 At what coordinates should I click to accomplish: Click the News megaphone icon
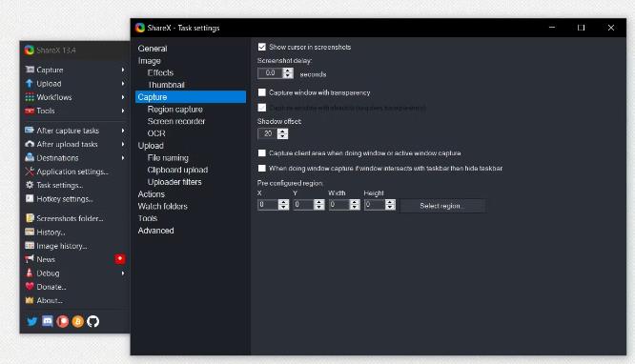click(30, 259)
